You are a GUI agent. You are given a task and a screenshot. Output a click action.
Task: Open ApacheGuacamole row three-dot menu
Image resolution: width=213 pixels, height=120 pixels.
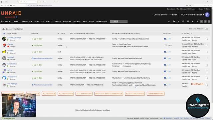tap(207, 39)
